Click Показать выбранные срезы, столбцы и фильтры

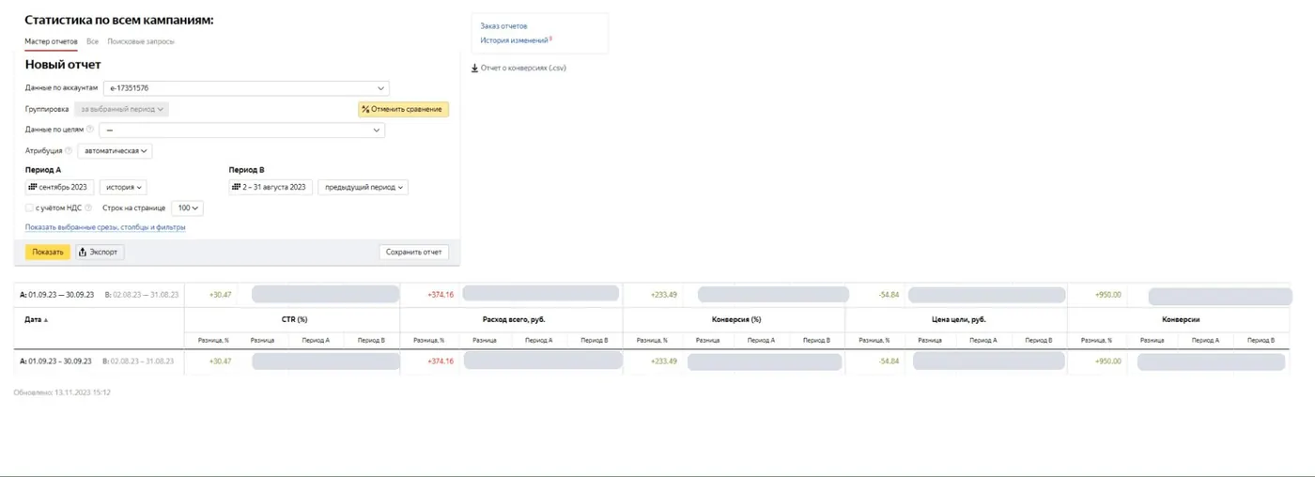105,227
